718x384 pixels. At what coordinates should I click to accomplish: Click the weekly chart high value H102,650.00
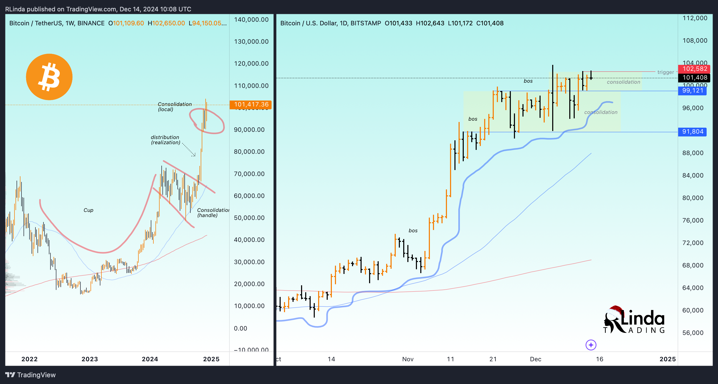166,23
